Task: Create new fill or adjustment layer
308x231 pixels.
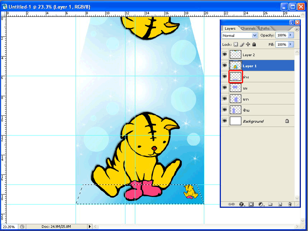Action: click(x=261, y=204)
